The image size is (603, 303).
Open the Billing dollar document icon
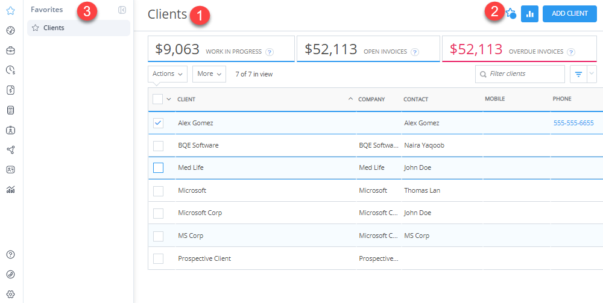pyautogui.click(x=11, y=90)
